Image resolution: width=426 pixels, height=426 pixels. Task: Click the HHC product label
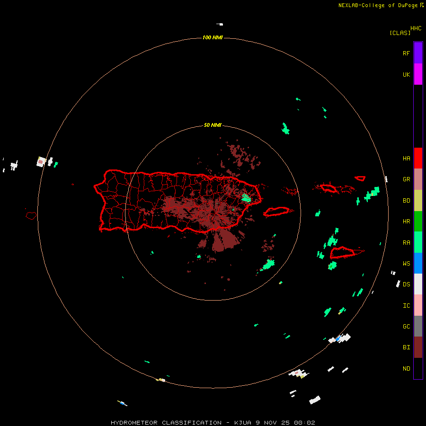pos(416,28)
